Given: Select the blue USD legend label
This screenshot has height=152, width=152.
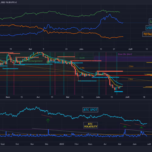Looking at the screenshot, I should [149, 28].
